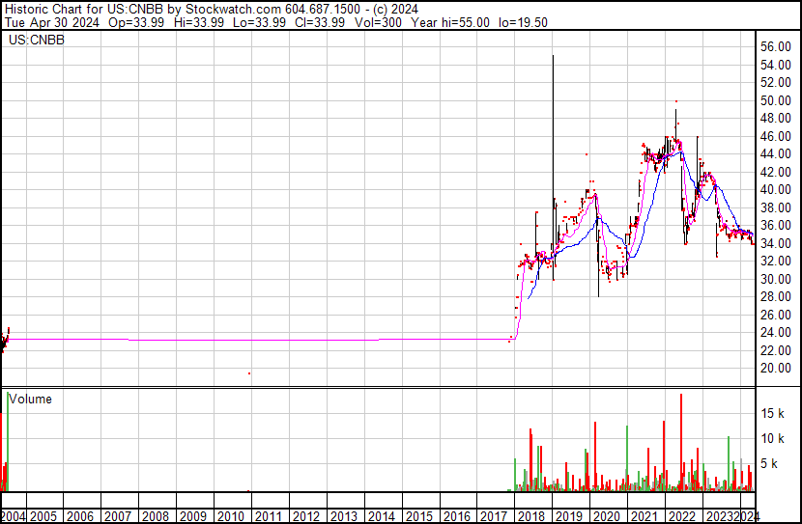The height and width of the screenshot is (524, 802).
Task: Select the 2010 year marker on the time axis
Action: coord(230,516)
